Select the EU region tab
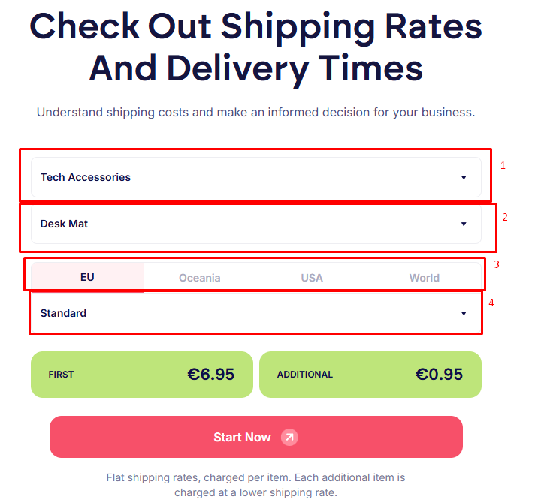Screen dimensions: 544x503 coord(87,277)
